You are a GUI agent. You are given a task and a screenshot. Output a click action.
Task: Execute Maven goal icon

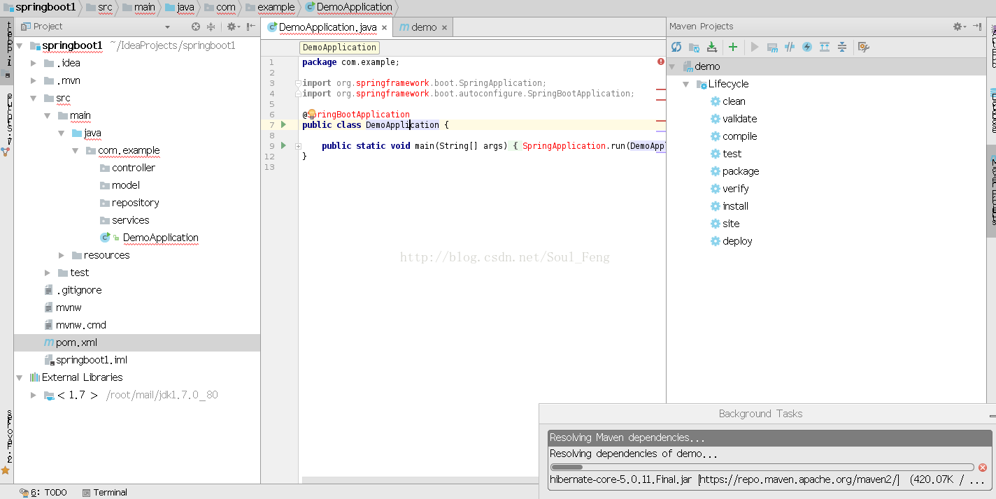tap(772, 47)
